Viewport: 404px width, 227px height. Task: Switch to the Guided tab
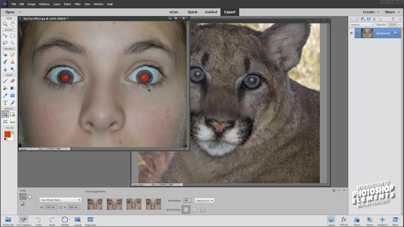[211, 12]
